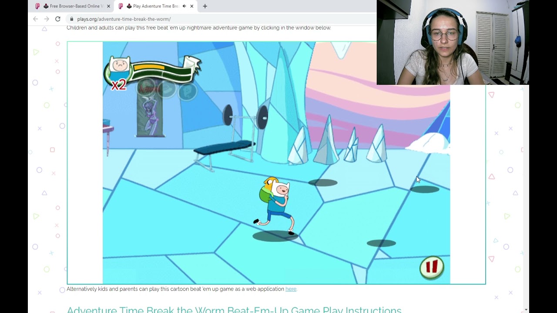Pause the game with the red pause button
Screen dimensions: 557x313
pyautogui.click(x=432, y=267)
